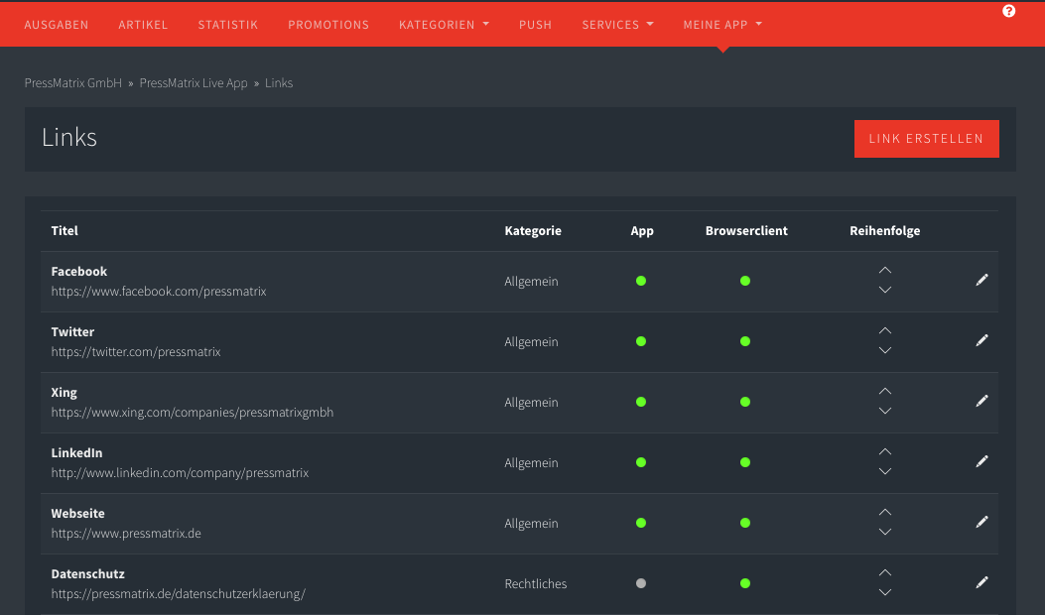
Task: Toggle Browserclient status dot for LinkedIn
Action: [745, 463]
